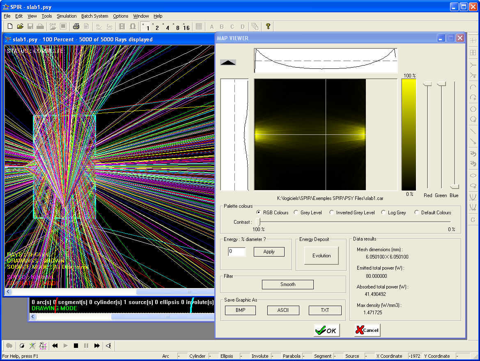Image resolution: width=480 pixels, height=361 pixels.
Task: Click the New file icon
Action: point(10,26)
